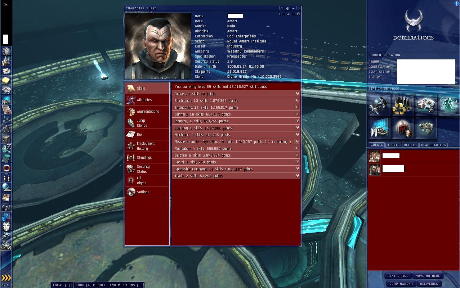
Task: Collapse the character info header
Action: click(290, 14)
